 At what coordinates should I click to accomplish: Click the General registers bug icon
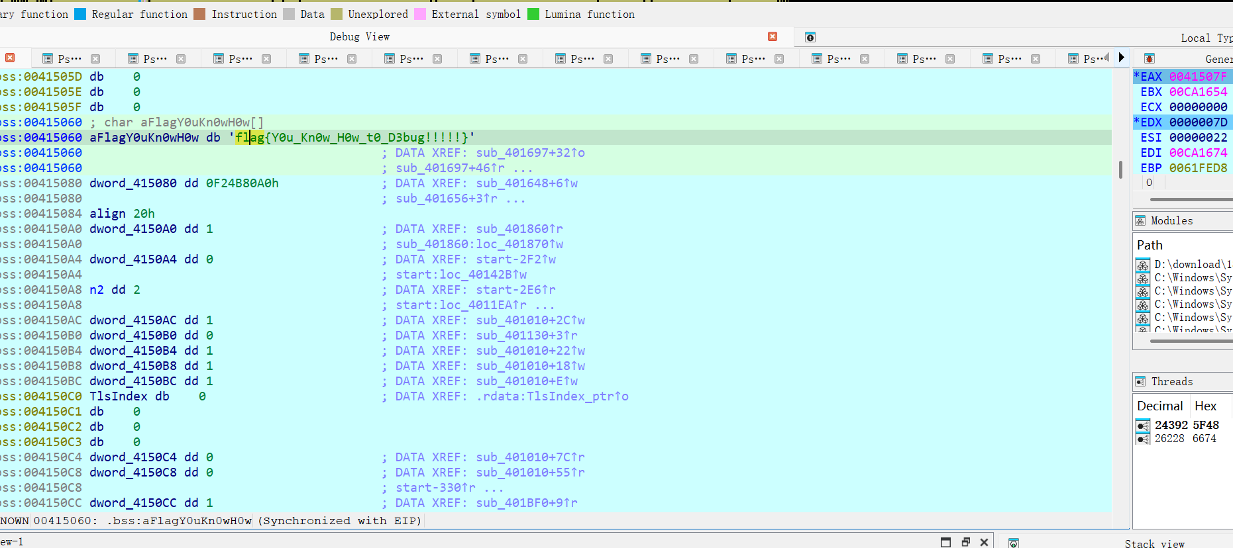pyautogui.click(x=1150, y=58)
